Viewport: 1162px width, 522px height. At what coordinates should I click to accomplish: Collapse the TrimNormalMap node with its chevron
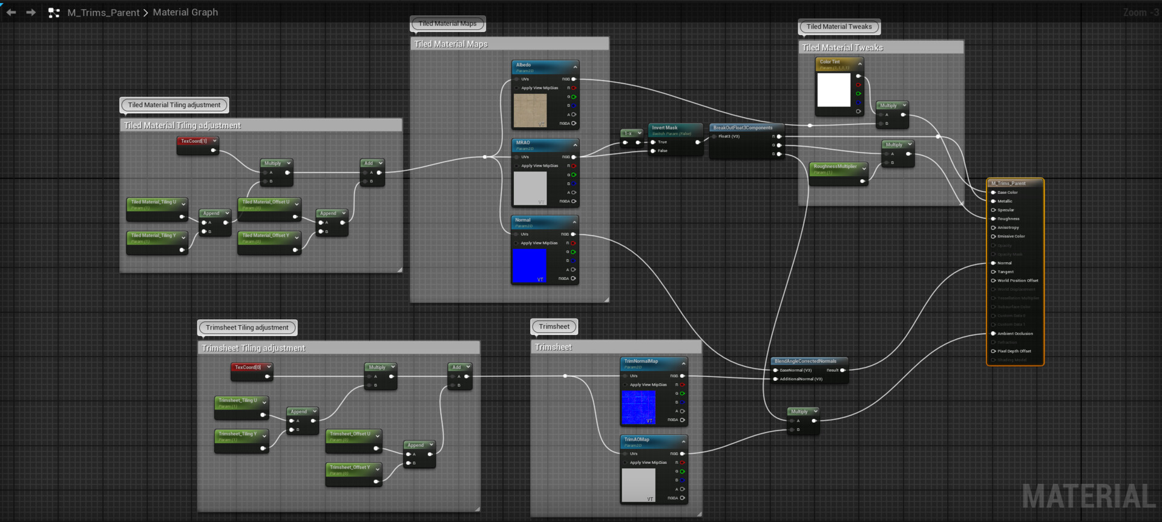click(684, 363)
